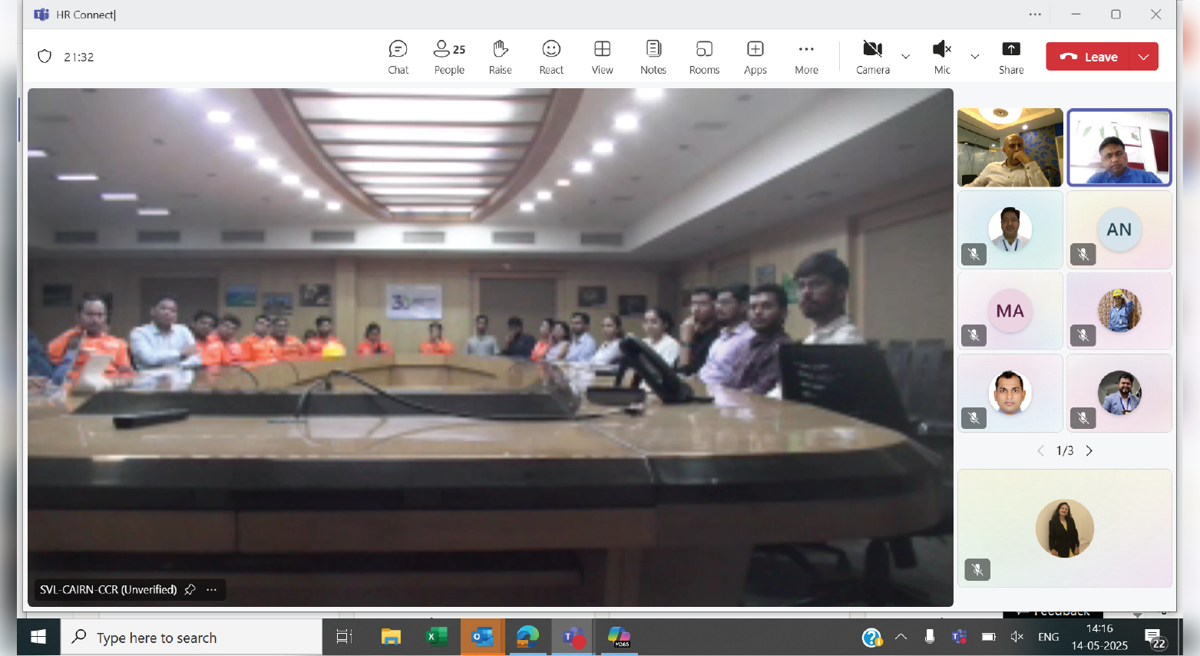Viewport: 1200px width, 656px height.
Task: Open Excel from the taskbar
Action: click(436, 637)
